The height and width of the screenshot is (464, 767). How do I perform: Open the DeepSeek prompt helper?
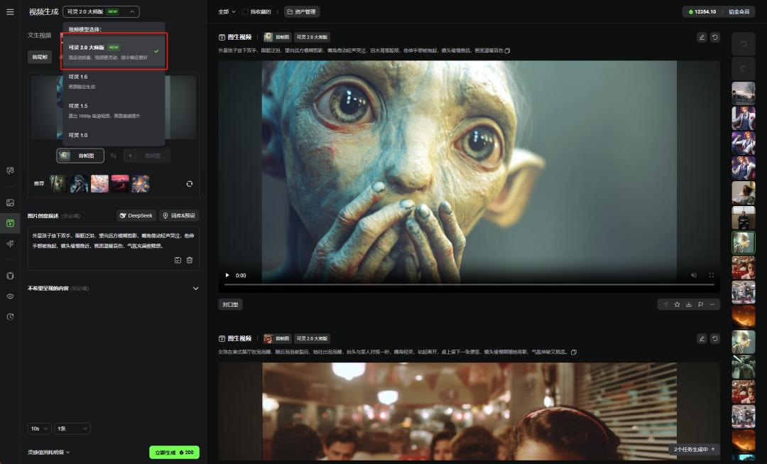click(x=136, y=216)
